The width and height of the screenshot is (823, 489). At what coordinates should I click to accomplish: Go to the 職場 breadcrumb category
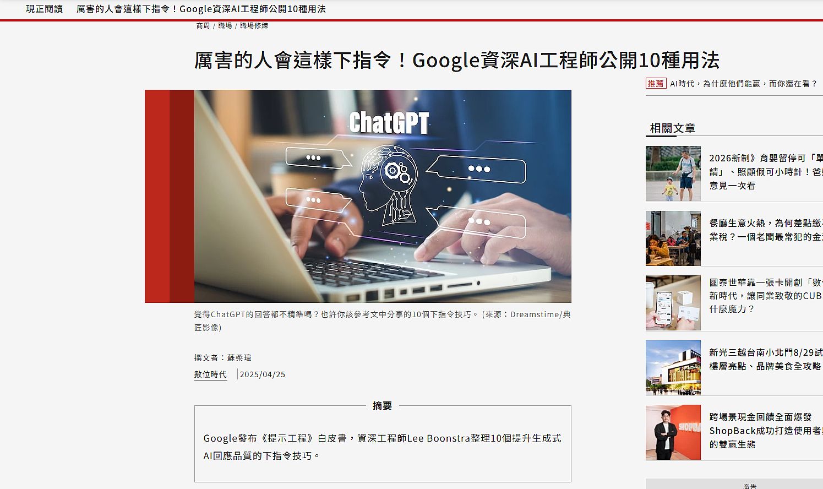coord(225,26)
